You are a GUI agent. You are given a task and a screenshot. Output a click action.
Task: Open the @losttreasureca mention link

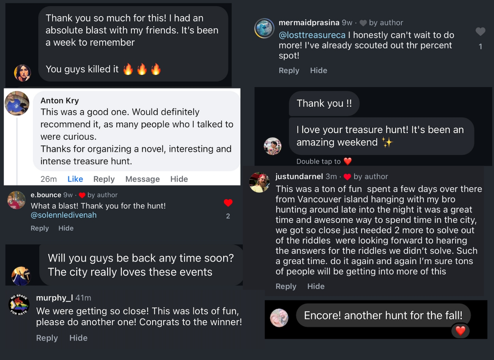tap(312, 35)
